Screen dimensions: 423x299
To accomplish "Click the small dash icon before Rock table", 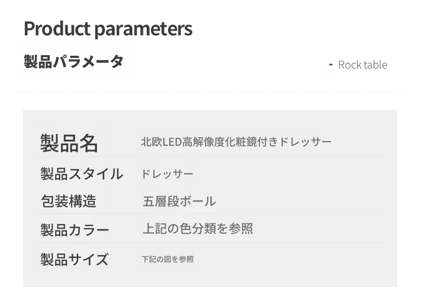I will click(x=331, y=64).
